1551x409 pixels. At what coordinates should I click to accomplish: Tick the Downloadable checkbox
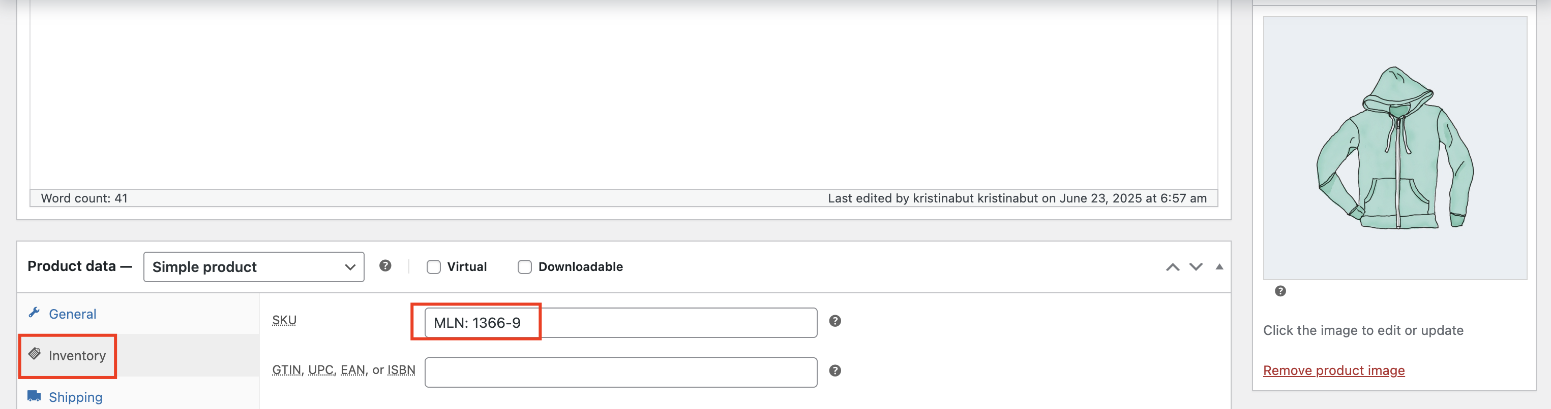pos(524,266)
